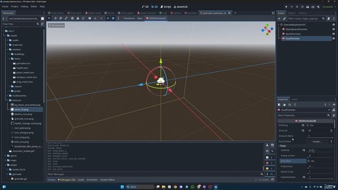Copy the output log contents icon
Image resolution: width=338 pixels, height=190 pixels.
point(273,145)
